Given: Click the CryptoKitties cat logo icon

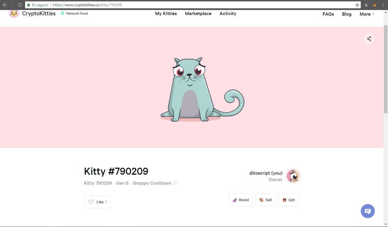Looking at the screenshot, I should tap(14, 13).
